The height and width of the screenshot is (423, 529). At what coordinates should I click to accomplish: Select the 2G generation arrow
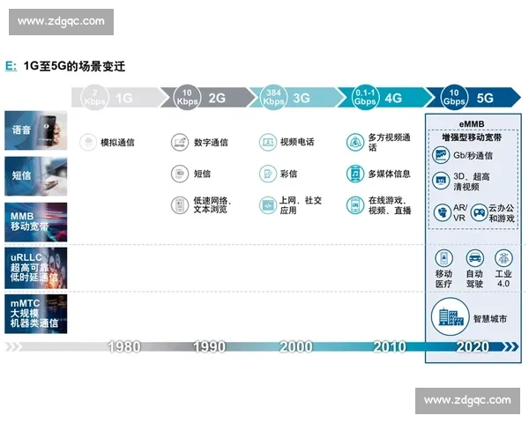(x=209, y=98)
